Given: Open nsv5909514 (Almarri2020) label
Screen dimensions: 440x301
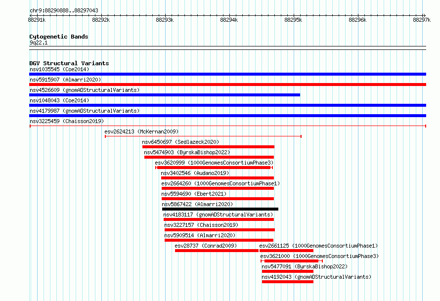Looking at the screenshot, I should click(200, 235).
